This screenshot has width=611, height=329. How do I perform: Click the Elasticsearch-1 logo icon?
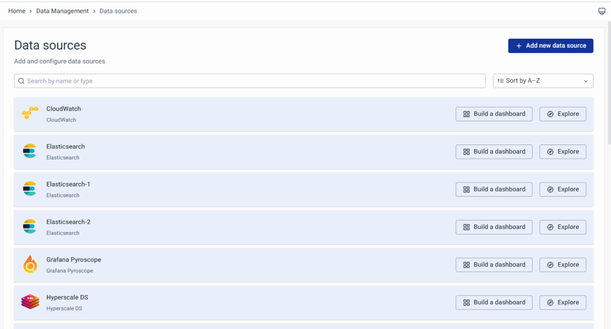point(30,189)
